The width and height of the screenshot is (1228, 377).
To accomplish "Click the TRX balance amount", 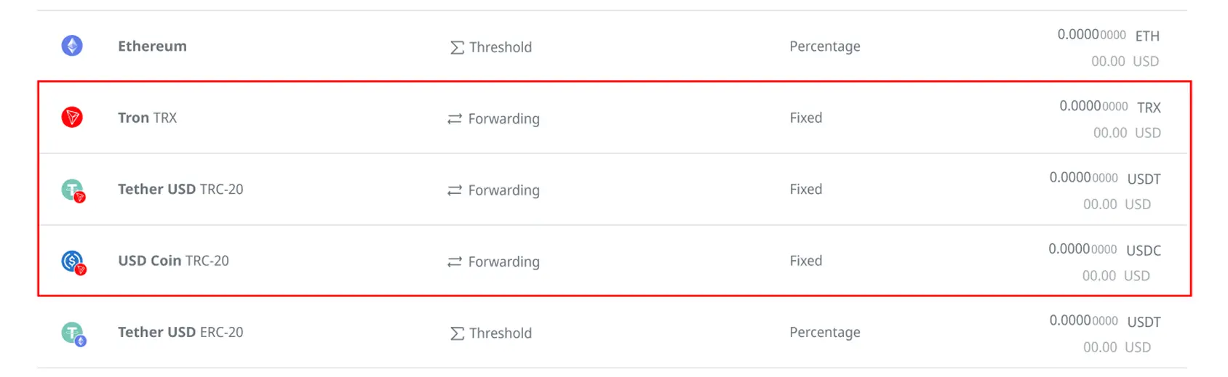I will pos(1093,106).
